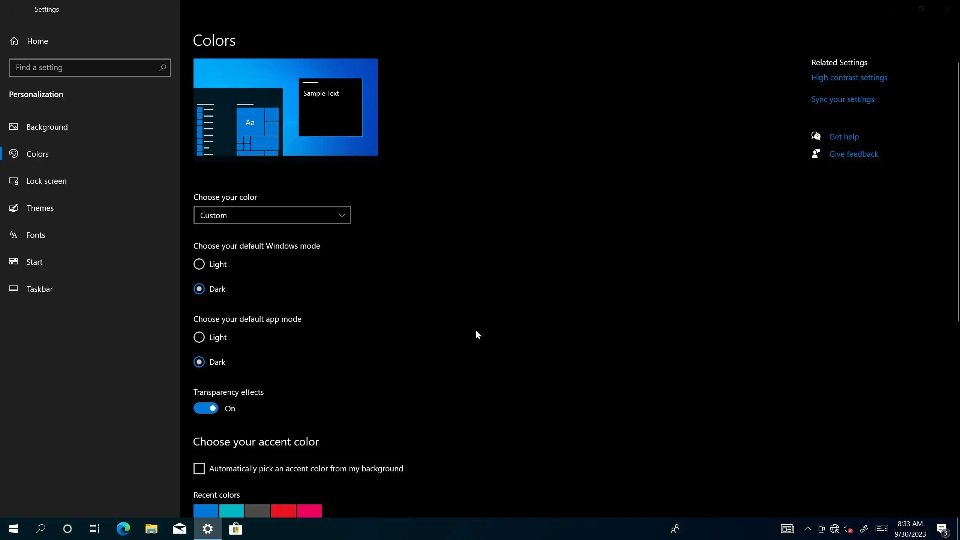Expand the Choose your color dropdown
This screenshot has width=960, height=540.
click(x=272, y=215)
